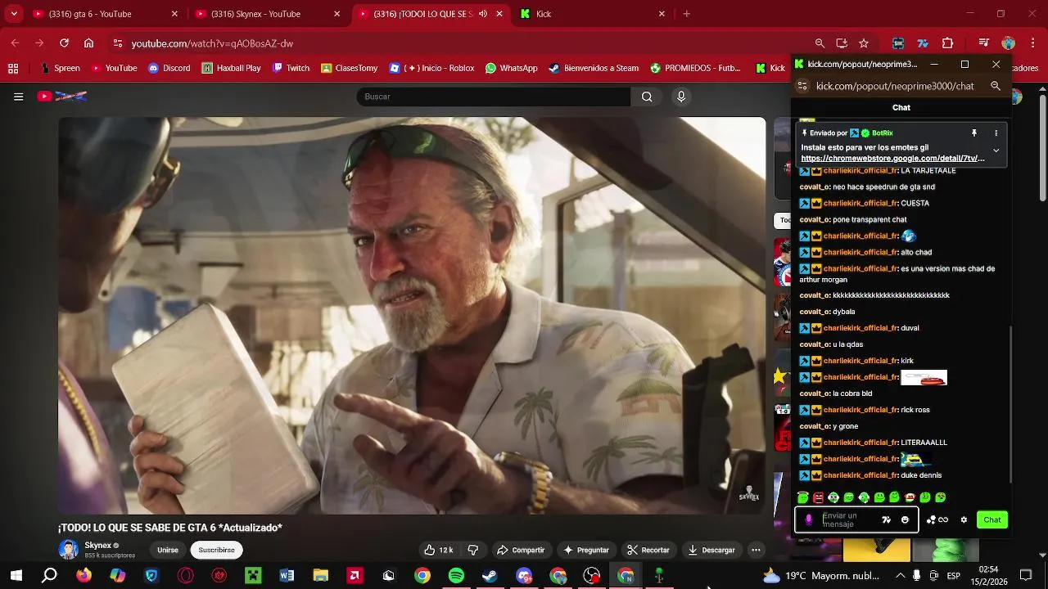
Task: Open the Discord bookmark
Action: pos(169,69)
